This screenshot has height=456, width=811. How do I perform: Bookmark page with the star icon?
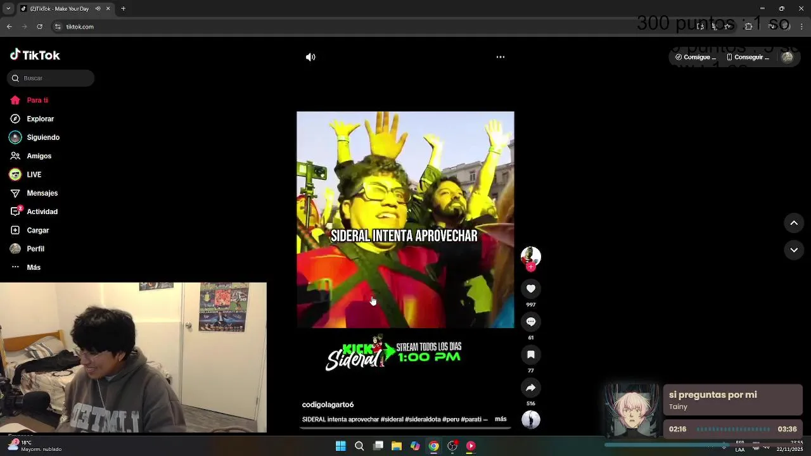pyautogui.click(x=729, y=27)
